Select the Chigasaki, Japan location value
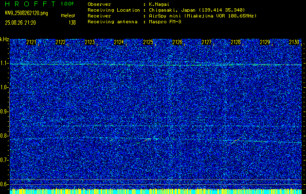Image resolution: width=306 pixels, height=194 pixels. (x=197, y=10)
